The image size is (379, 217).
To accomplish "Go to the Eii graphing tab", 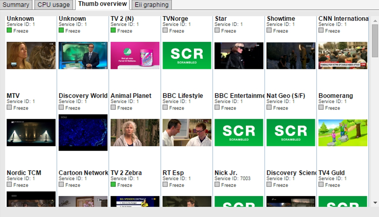I will point(152,5).
